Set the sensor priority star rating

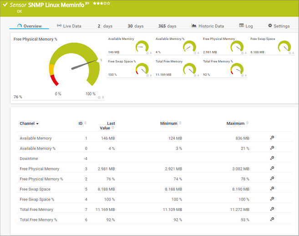tap(101, 4)
